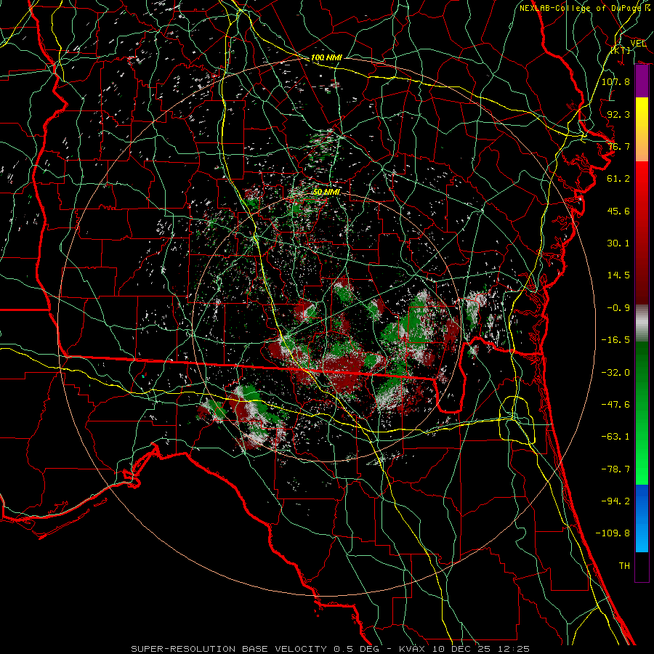Select the -109.8 legend value
The width and height of the screenshot is (654, 654).
click(613, 533)
